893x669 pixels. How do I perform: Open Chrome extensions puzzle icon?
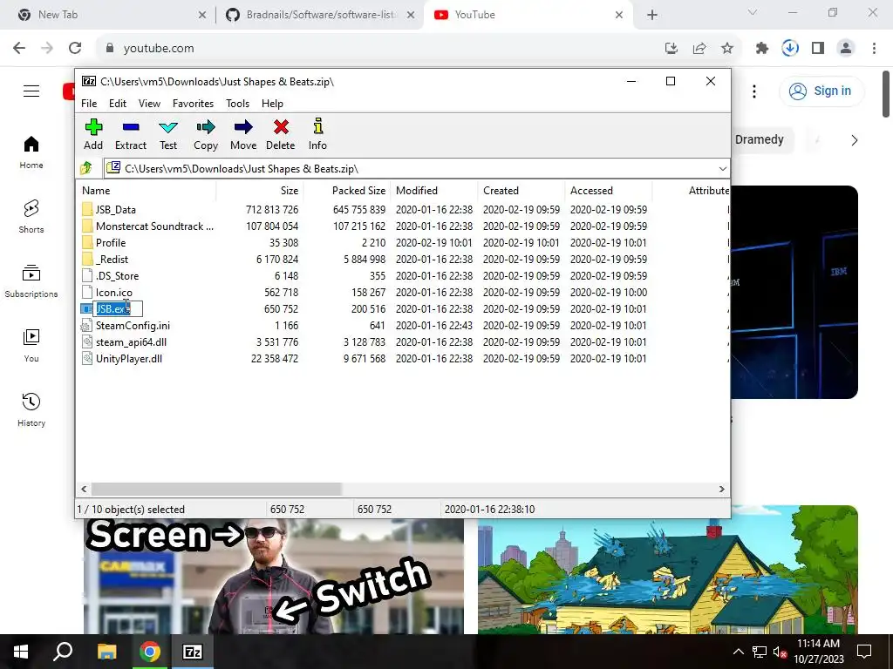click(x=762, y=49)
